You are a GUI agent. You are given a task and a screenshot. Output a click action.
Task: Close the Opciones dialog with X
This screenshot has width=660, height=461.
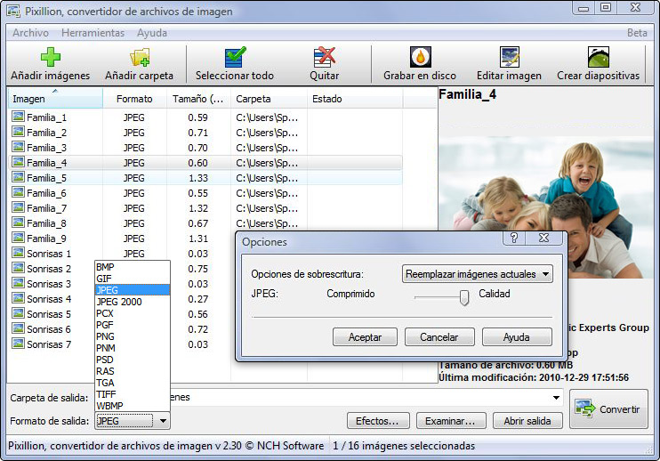(x=543, y=238)
